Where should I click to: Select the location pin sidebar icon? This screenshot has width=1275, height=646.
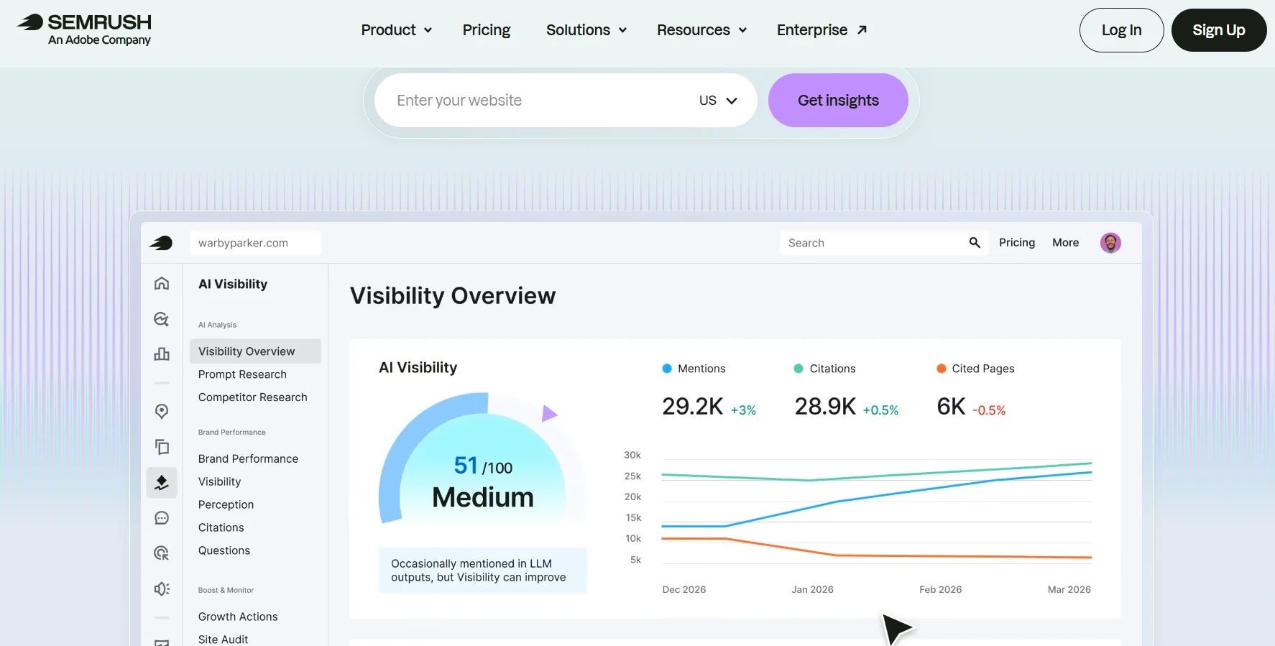click(162, 411)
